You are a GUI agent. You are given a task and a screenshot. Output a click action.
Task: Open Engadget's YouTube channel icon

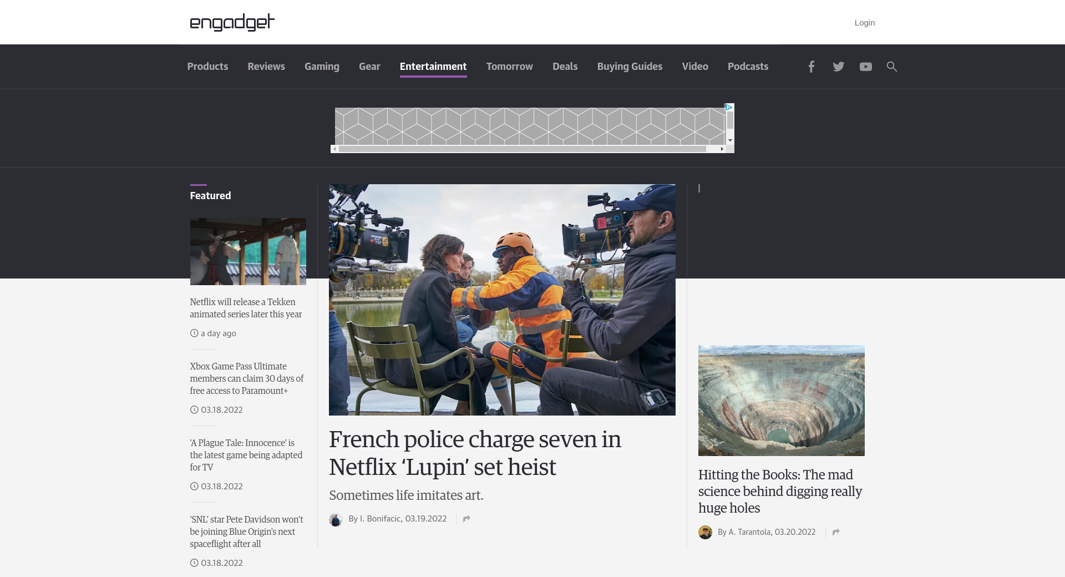coord(865,67)
